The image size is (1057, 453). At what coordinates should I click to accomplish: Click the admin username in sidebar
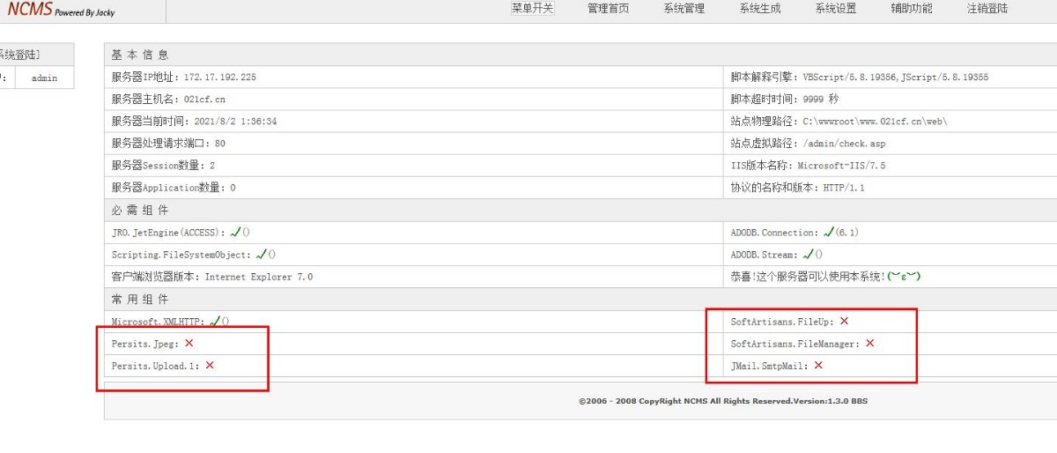point(44,78)
